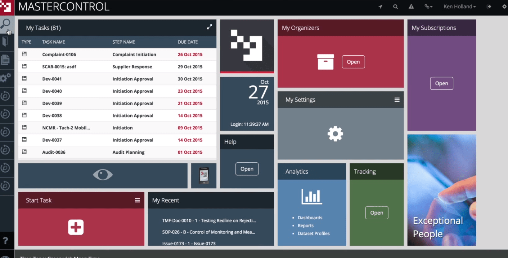Sort by TYPE column header
Screen dimensions: 508x258
coord(26,42)
